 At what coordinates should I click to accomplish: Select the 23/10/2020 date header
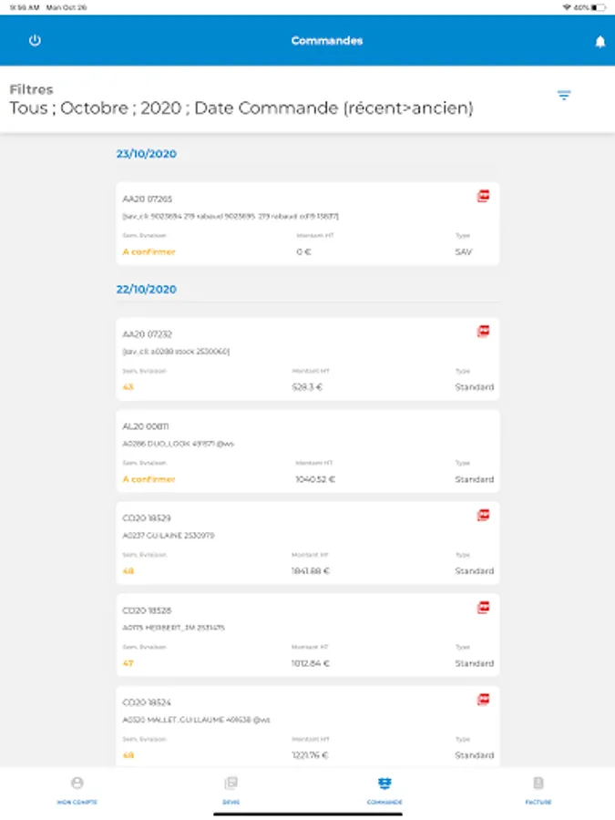pos(147,154)
